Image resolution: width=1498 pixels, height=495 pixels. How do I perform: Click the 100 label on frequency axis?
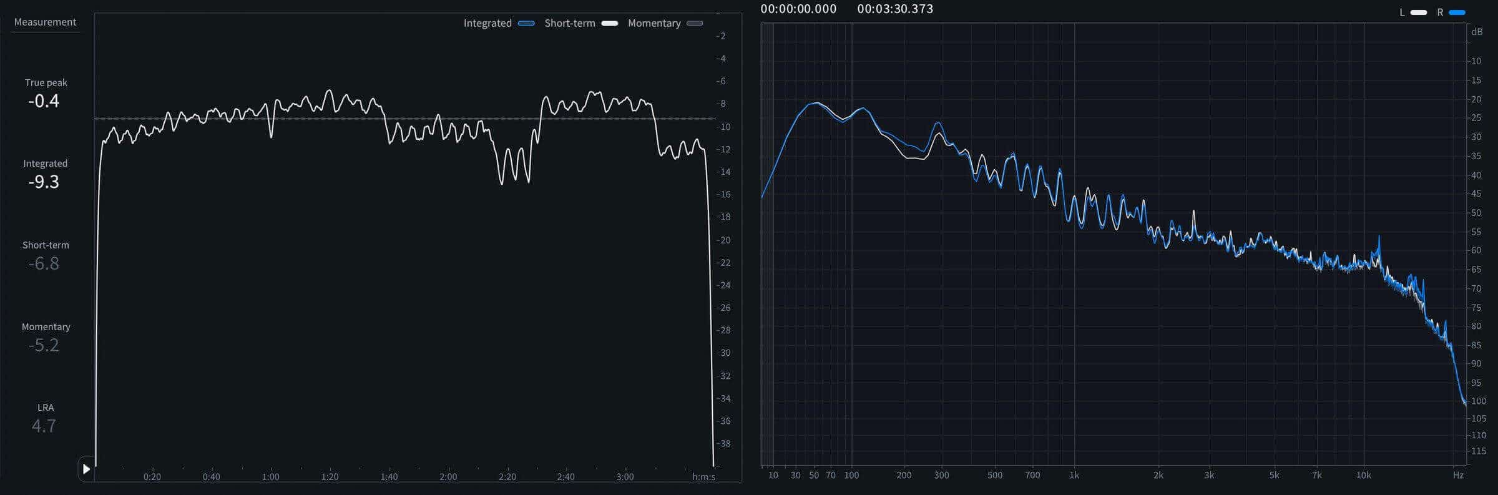tap(851, 475)
